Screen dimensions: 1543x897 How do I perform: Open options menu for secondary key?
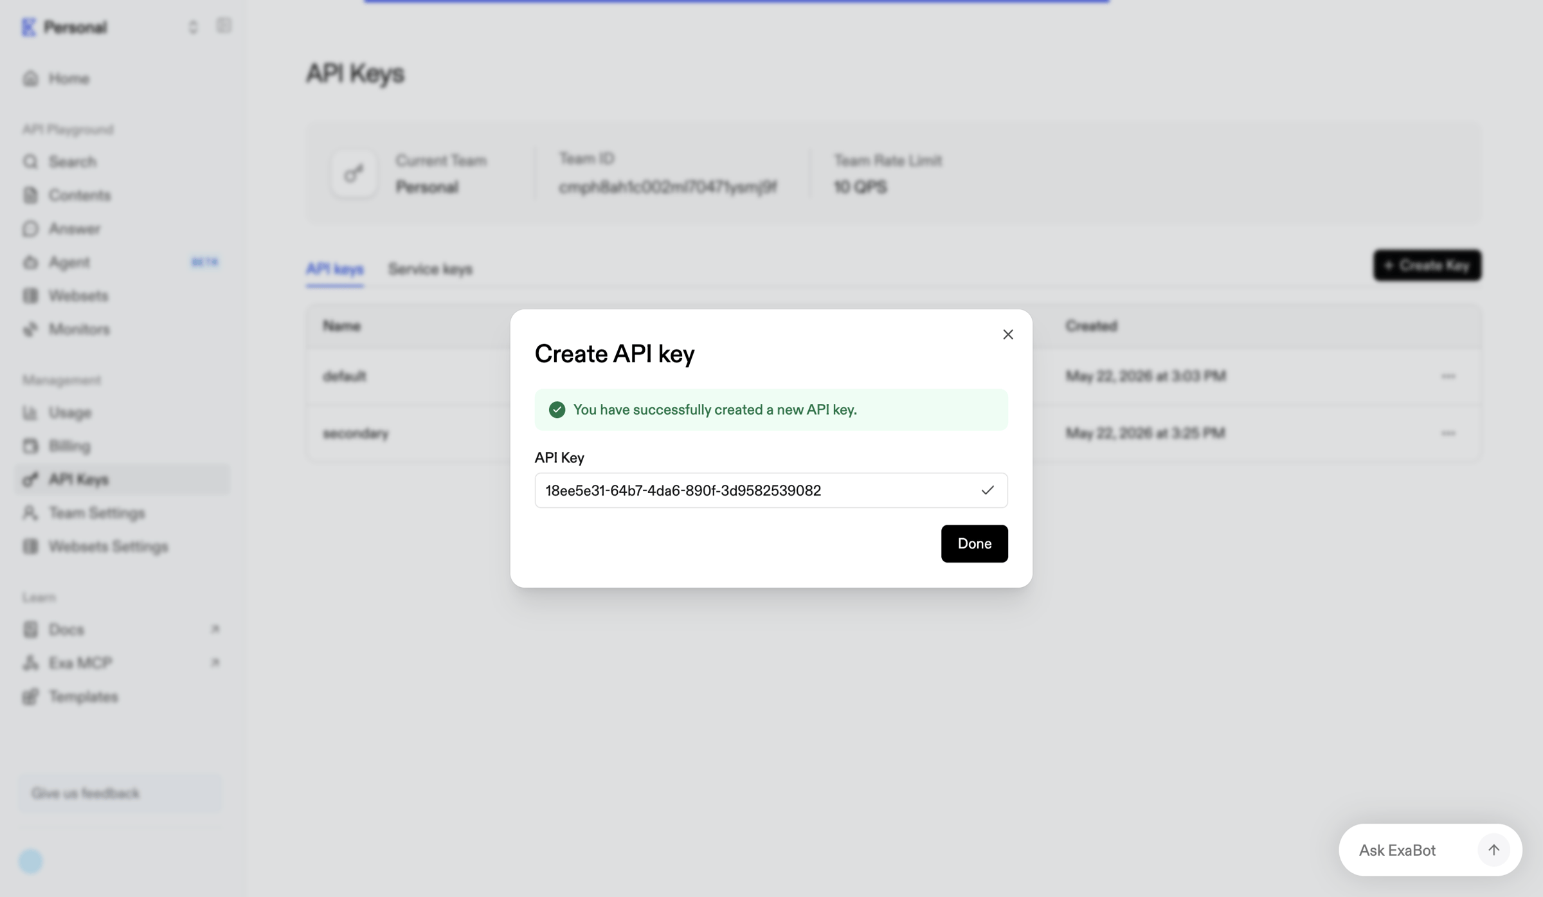[1448, 433]
